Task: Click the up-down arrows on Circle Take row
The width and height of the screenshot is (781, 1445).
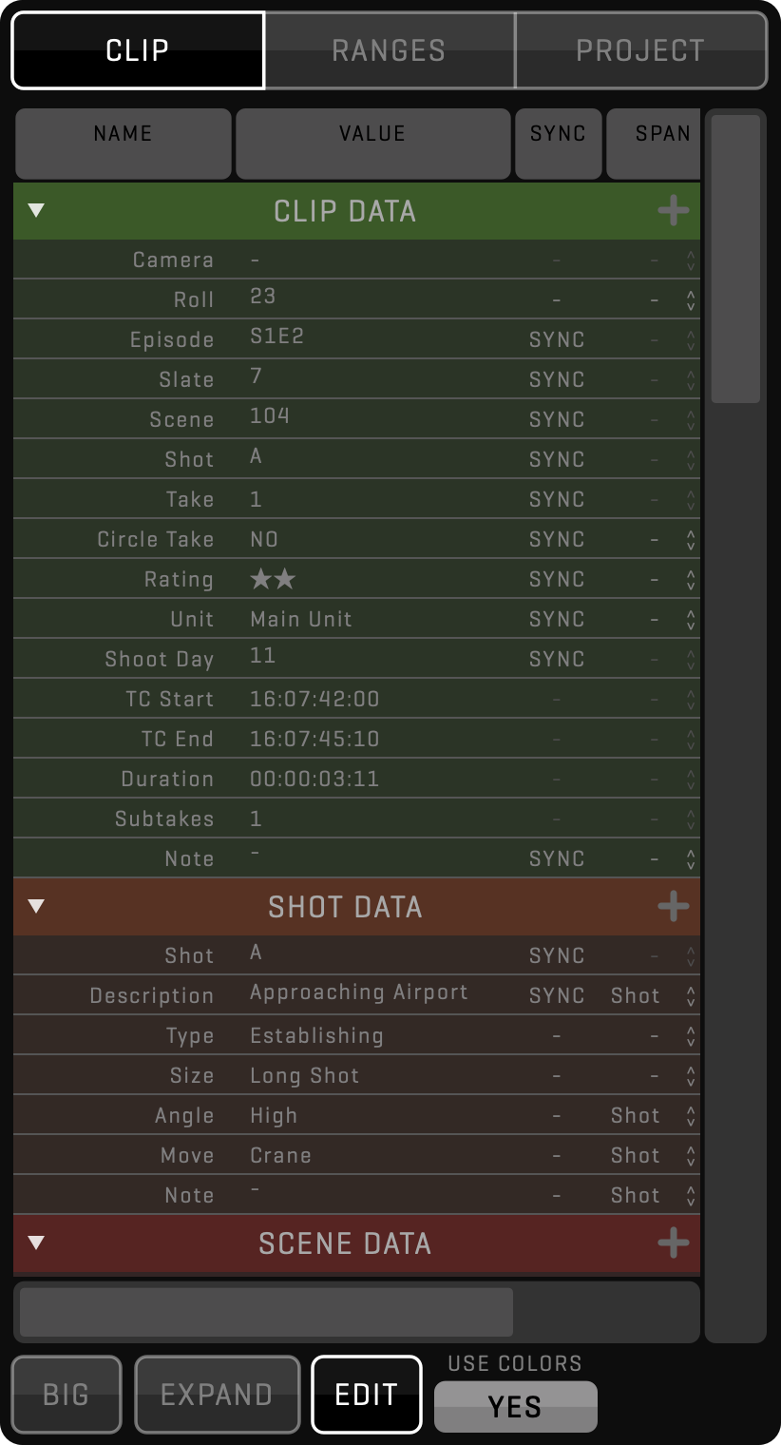Action: 691,540
